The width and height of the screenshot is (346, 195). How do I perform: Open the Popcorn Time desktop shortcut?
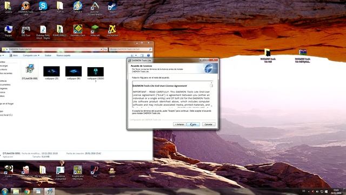26,171
